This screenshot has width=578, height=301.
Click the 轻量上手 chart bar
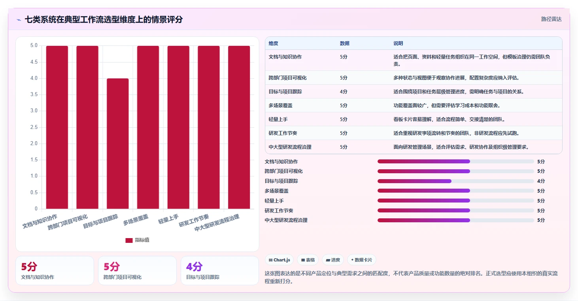pyautogui.click(x=178, y=127)
